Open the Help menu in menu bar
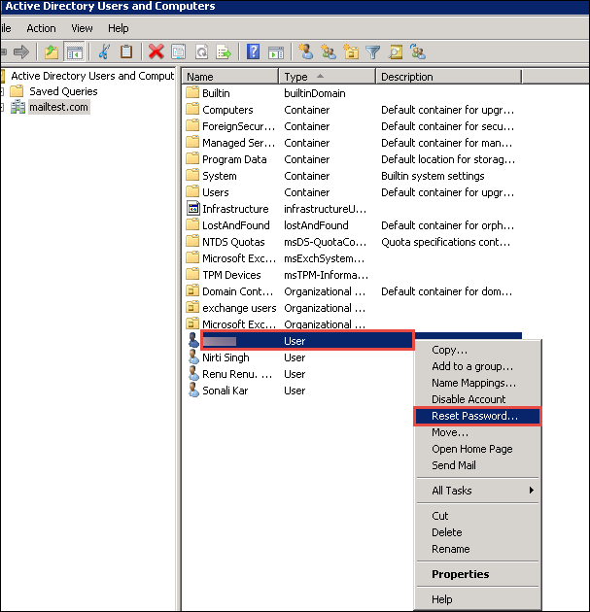Viewport: 590px width, 612px height. (x=118, y=28)
